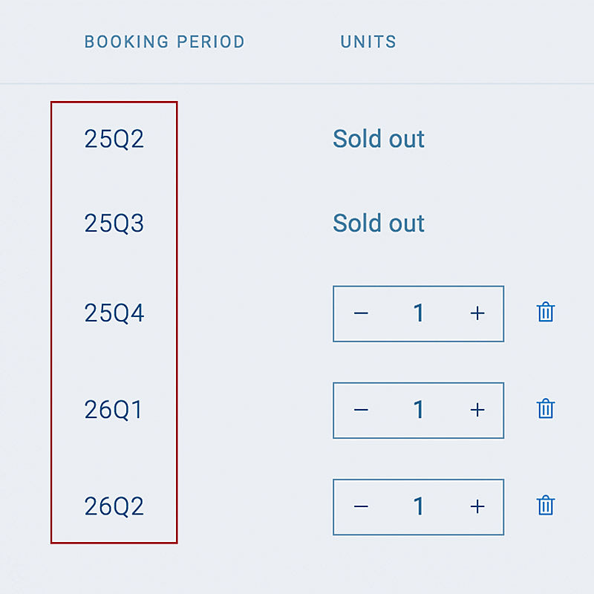Delete the 26Q1 booking row
This screenshot has width=594, height=594.
pyautogui.click(x=546, y=409)
